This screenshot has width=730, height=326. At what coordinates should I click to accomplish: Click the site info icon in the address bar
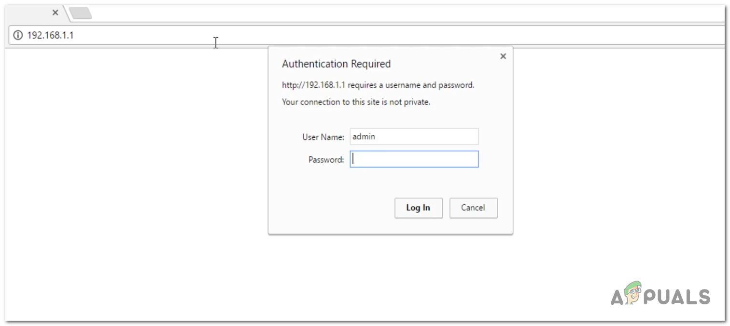click(x=18, y=35)
